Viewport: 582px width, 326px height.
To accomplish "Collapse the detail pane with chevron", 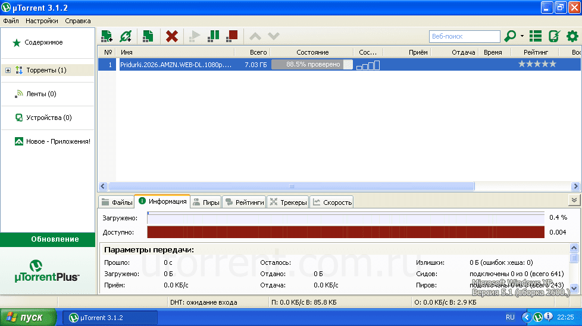I will tap(574, 200).
